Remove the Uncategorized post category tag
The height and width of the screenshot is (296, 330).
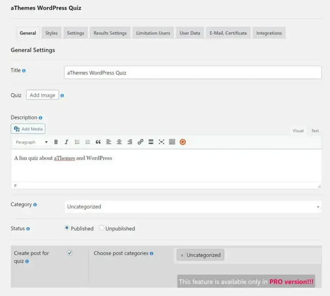182,255
